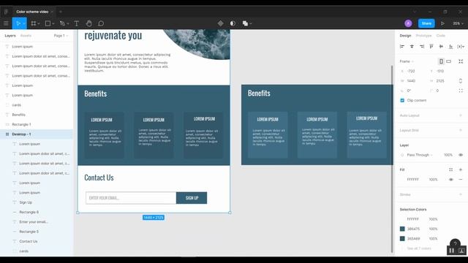Click the Present play icon
Viewport: 468px width, 263px height.
click(x=442, y=23)
